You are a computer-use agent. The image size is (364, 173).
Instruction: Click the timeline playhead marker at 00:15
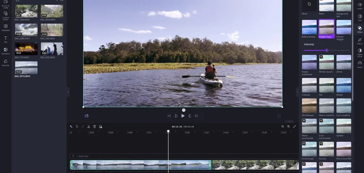click(x=168, y=132)
